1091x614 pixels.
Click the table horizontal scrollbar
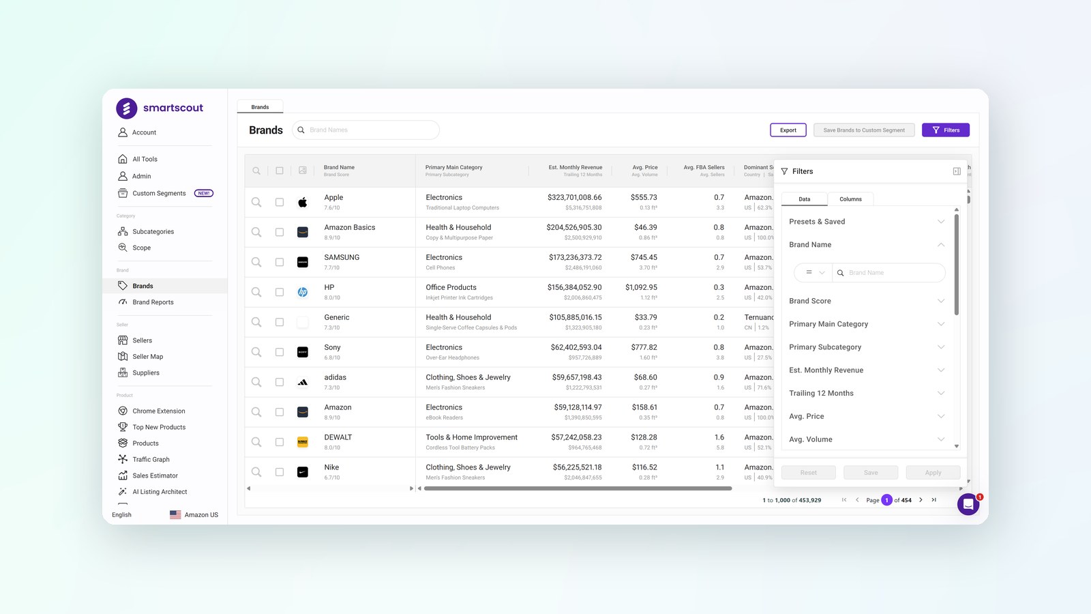[x=578, y=488]
